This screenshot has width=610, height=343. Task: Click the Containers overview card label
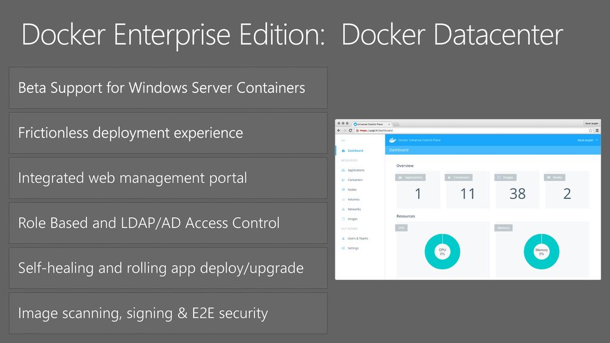coord(459,177)
